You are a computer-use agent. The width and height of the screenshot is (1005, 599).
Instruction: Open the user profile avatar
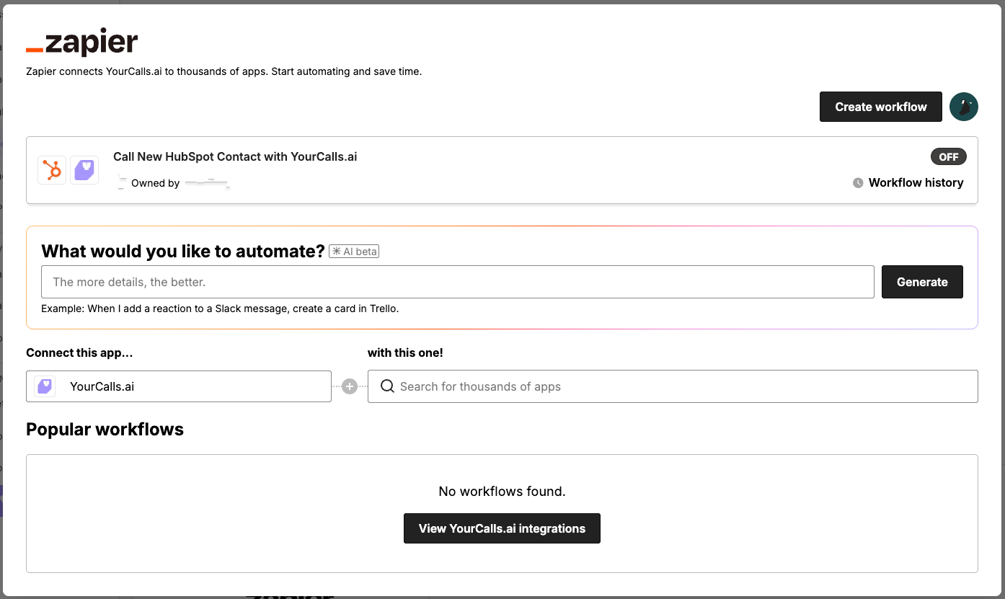point(964,107)
